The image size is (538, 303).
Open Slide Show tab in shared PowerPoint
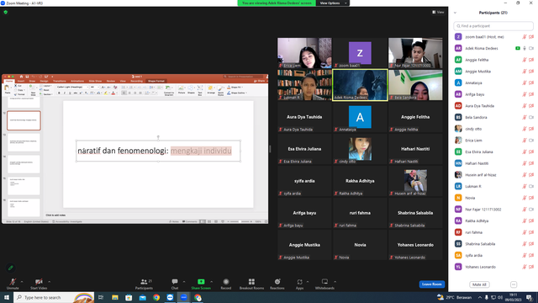tap(95, 81)
